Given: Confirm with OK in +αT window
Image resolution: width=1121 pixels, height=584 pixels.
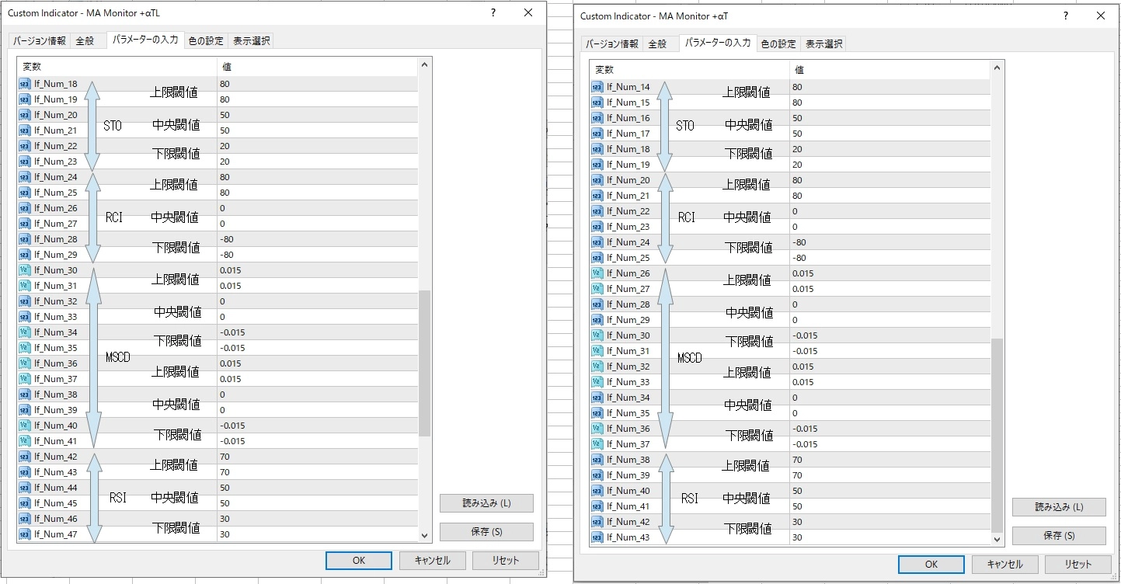Looking at the screenshot, I should [x=931, y=565].
